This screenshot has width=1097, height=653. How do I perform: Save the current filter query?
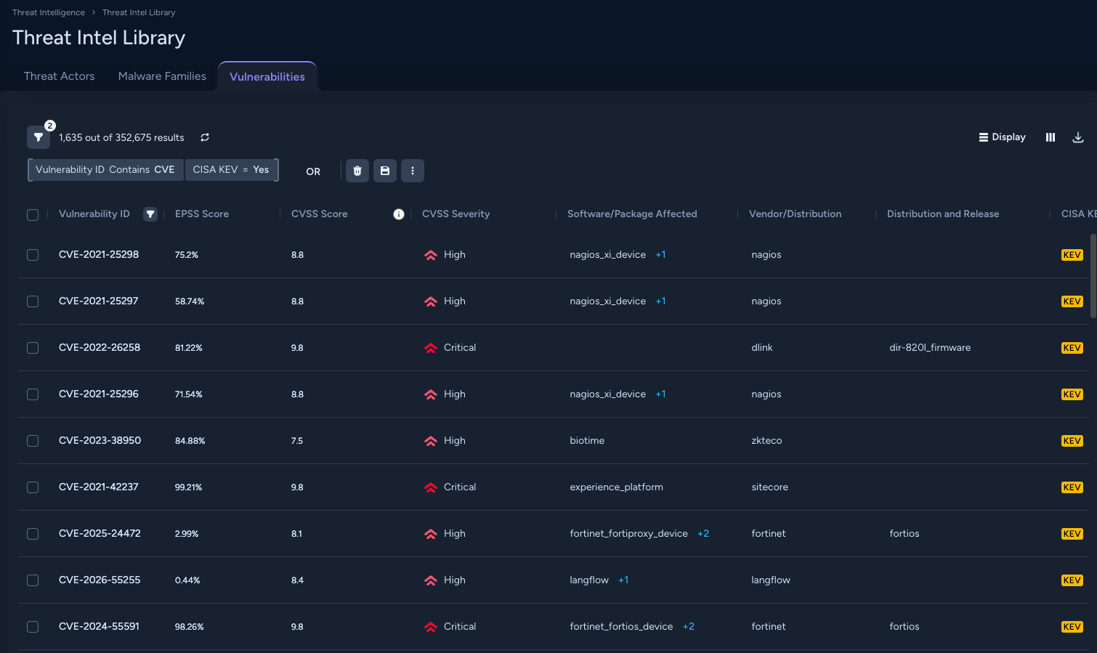click(385, 171)
